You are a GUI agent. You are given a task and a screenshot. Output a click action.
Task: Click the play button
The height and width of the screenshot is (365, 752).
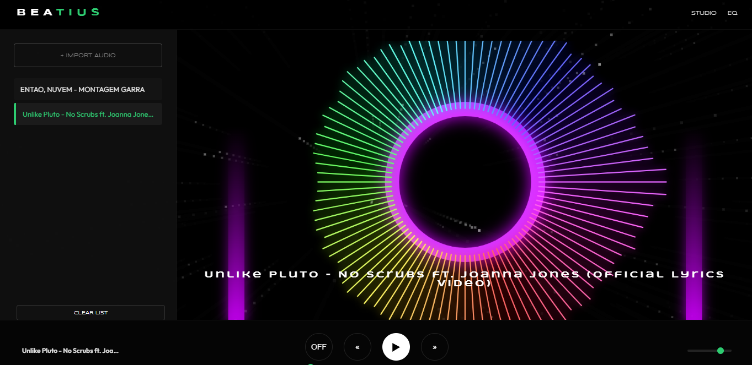(396, 347)
